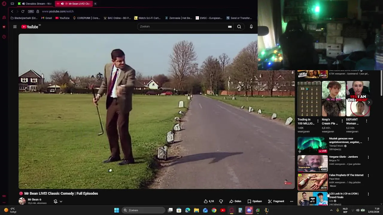Image resolution: width=383 pixels, height=215 pixels.
Task: Open the Trading in 100 MILLIO short thumbnail
Action: [309, 99]
